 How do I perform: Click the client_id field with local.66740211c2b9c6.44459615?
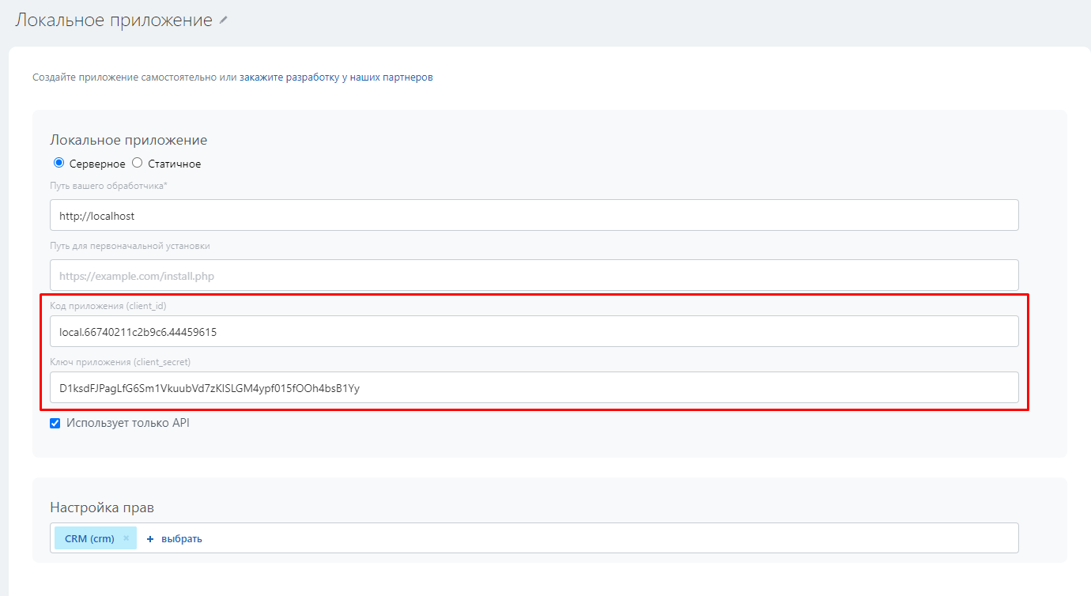(534, 331)
